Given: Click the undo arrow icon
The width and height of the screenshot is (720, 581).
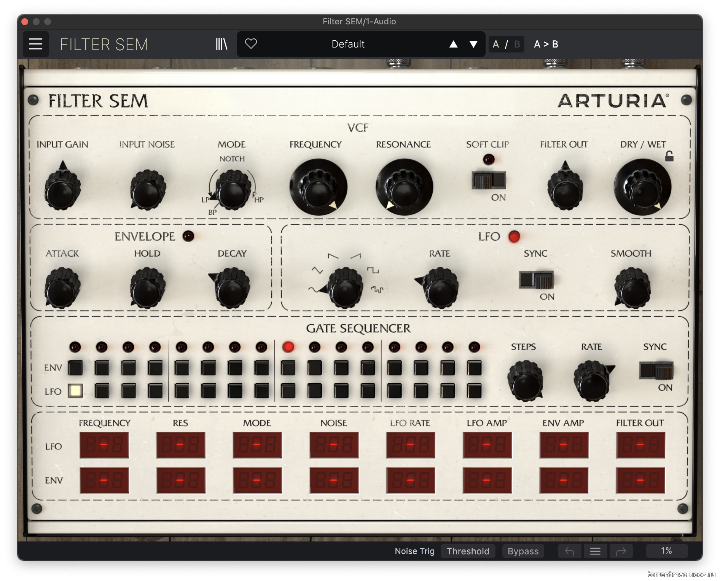Looking at the screenshot, I should point(570,551).
